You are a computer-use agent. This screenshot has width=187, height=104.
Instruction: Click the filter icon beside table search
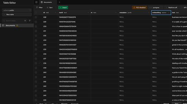[x=30, y=21]
